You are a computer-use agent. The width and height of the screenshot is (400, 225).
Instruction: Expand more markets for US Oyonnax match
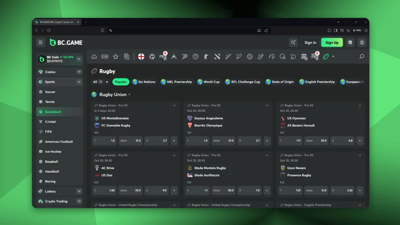(x=360, y=141)
